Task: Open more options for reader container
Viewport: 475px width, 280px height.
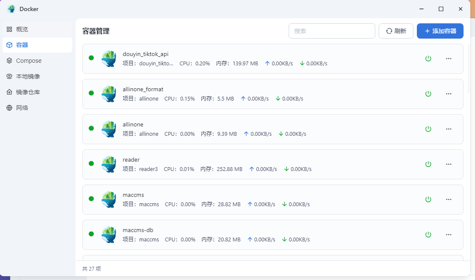Action: 449,164
